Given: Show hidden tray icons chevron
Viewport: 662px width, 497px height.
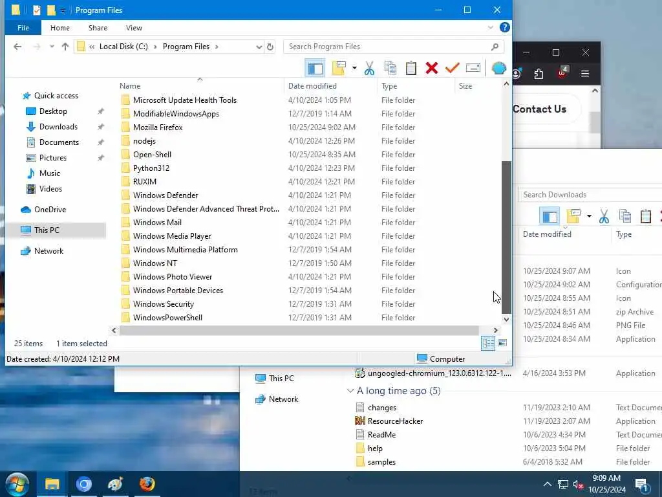Looking at the screenshot, I should [547, 484].
